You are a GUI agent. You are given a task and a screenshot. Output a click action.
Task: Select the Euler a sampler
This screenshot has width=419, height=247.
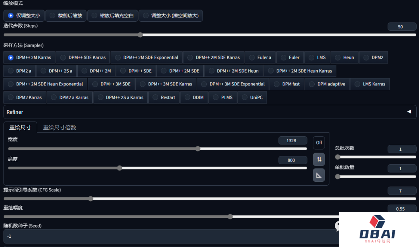point(260,57)
